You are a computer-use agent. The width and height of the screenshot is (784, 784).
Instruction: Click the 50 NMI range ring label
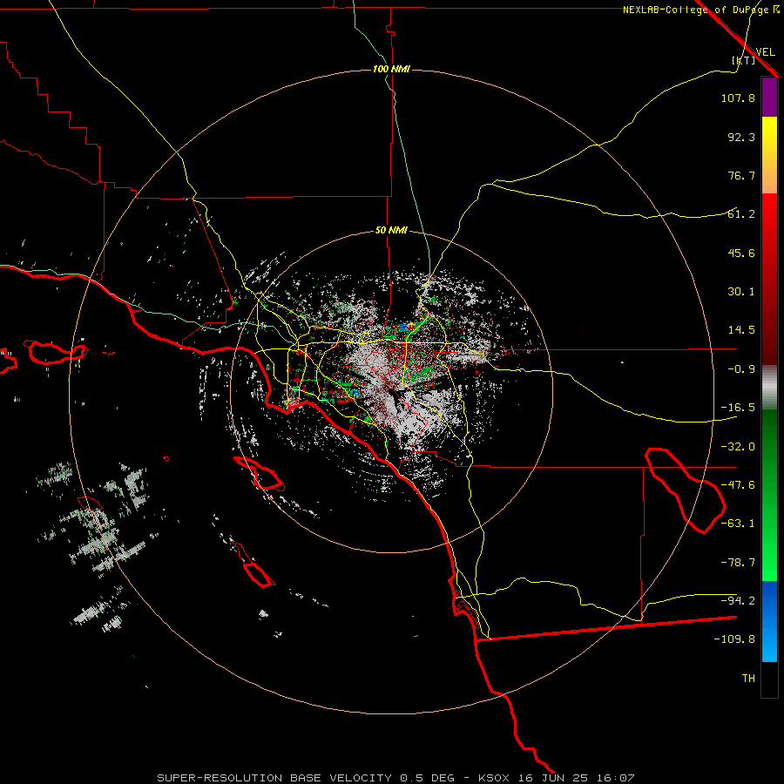tap(391, 231)
